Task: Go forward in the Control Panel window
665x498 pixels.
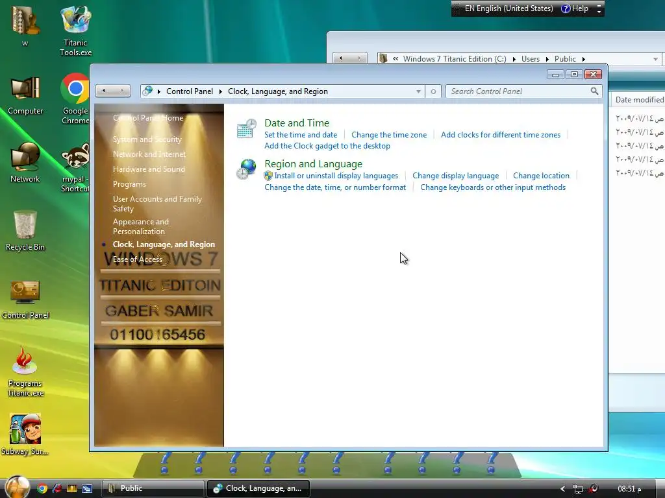Action: click(x=121, y=91)
